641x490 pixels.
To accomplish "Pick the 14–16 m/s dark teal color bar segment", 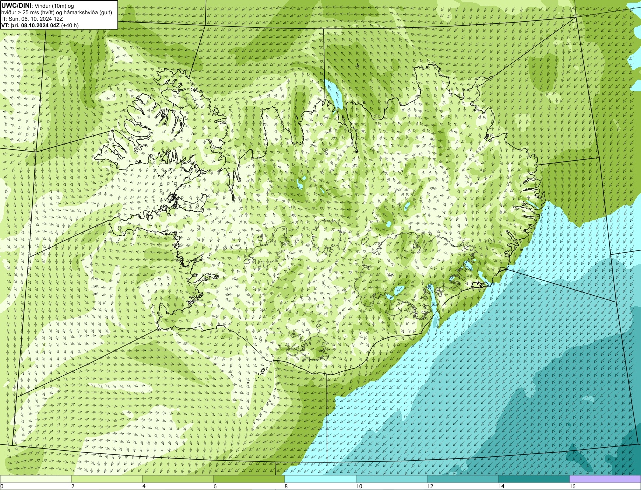I will 534,479.
